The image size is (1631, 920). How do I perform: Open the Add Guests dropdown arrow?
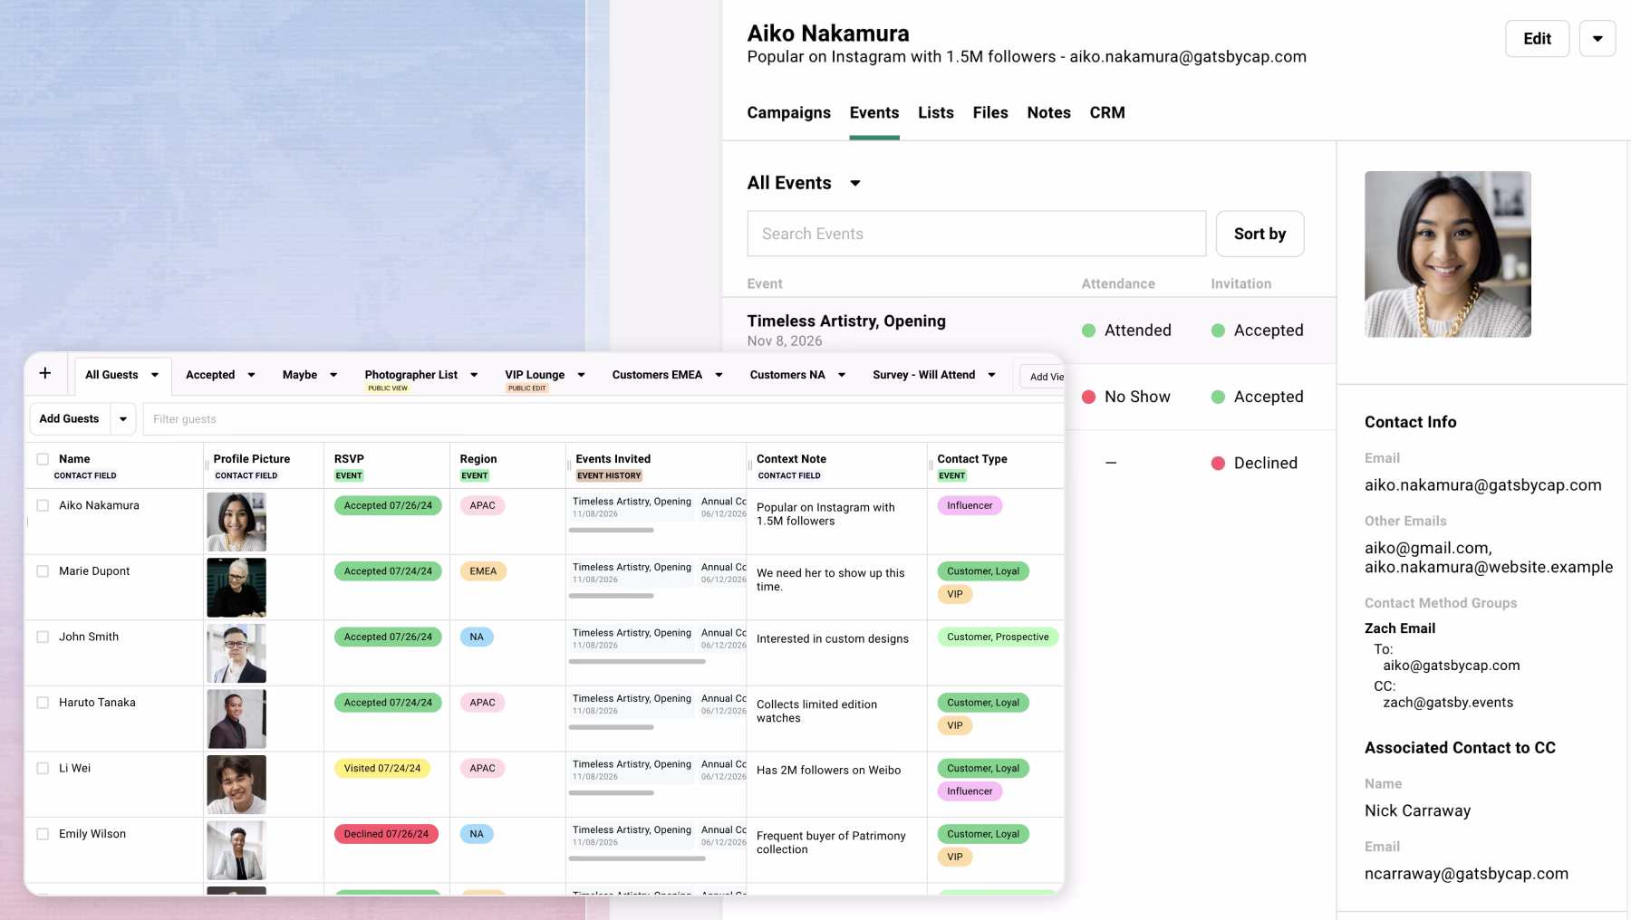123,418
